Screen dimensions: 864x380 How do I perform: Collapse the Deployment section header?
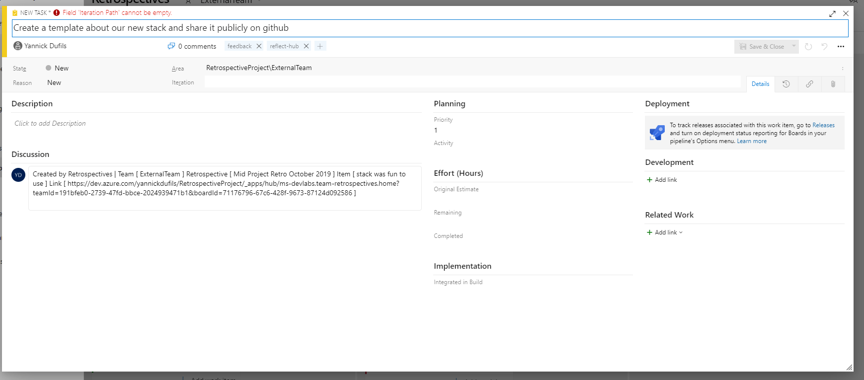pos(667,104)
